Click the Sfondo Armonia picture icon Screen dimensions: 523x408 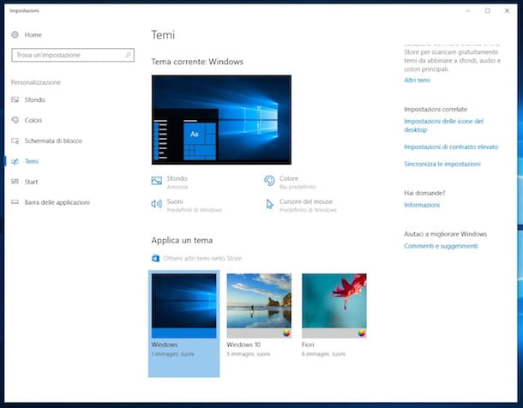(x=156, y=181)
